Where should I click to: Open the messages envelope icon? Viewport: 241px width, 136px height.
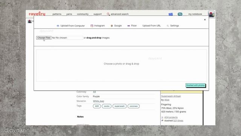[x=171, y=14]
